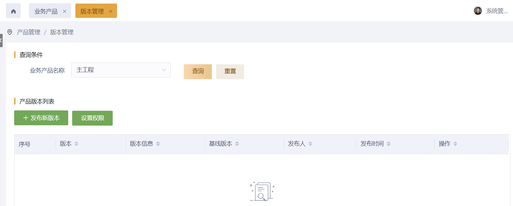This screenshot has height=206, width=513.
Task: Sort by 版本 column arrows
Action: tap(76, 144)
